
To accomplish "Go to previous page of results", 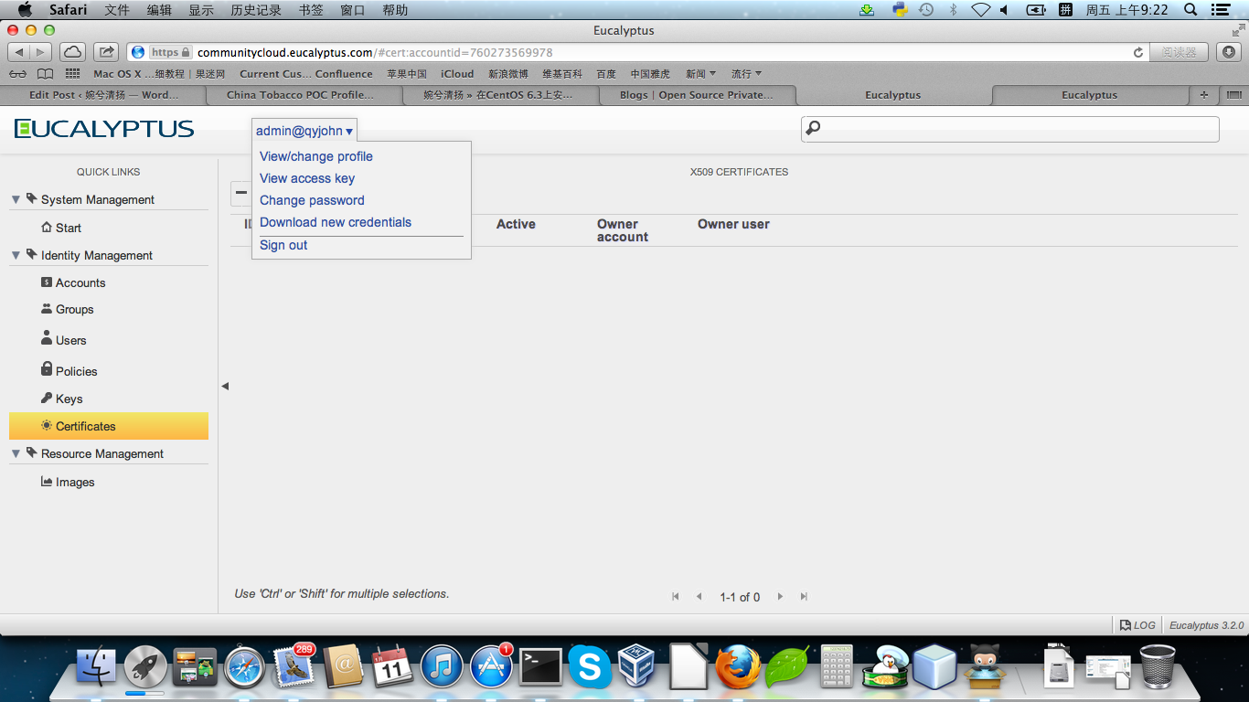I will [699, 597].
